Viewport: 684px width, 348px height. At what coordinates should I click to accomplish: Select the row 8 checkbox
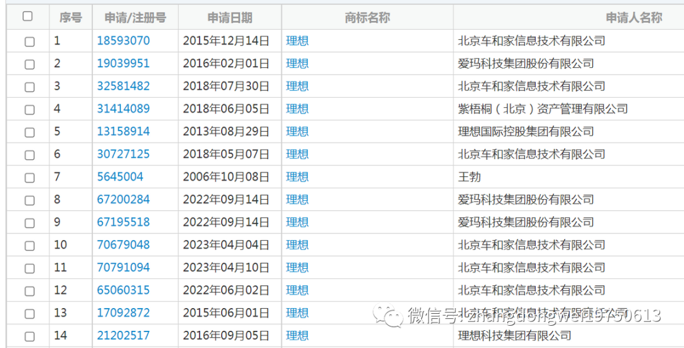29,201
